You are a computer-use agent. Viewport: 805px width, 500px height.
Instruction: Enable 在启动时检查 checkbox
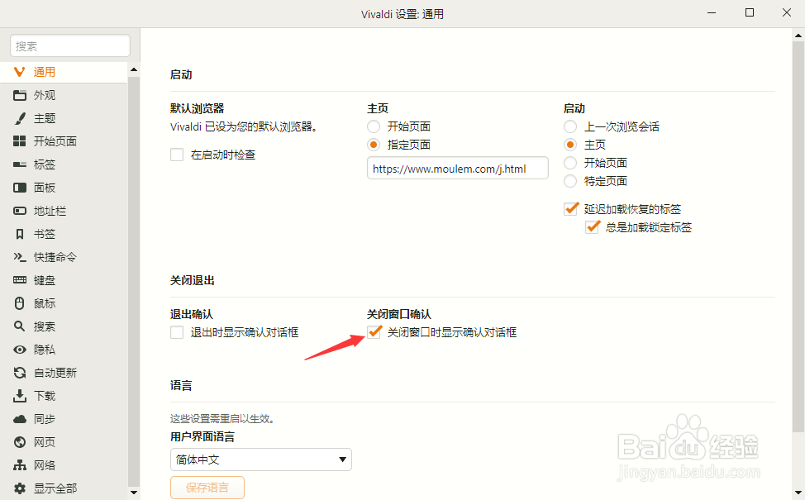(177, 155)
